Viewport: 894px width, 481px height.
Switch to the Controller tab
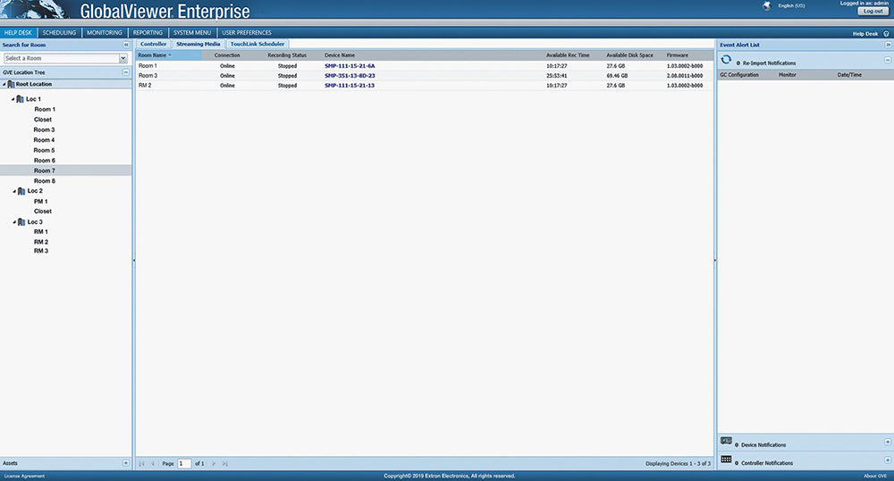pyautogui.click(x=154, y=44)
